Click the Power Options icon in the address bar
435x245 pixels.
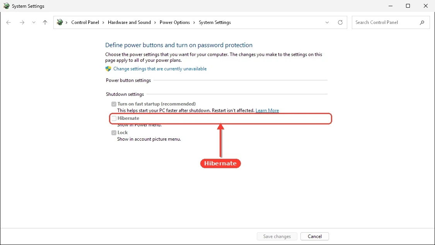click(x=60, y=22)
